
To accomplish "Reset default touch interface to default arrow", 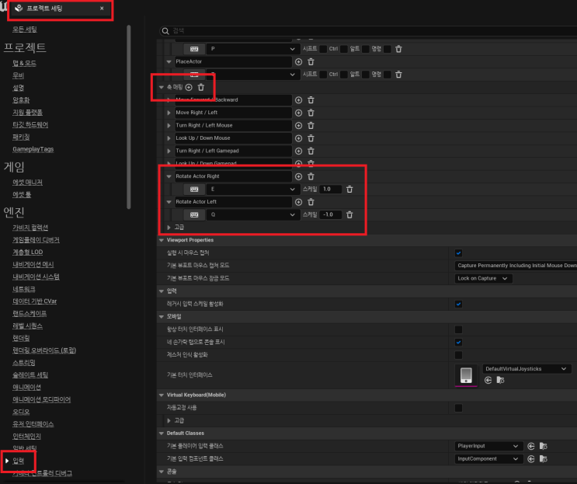I will point(488,380).
